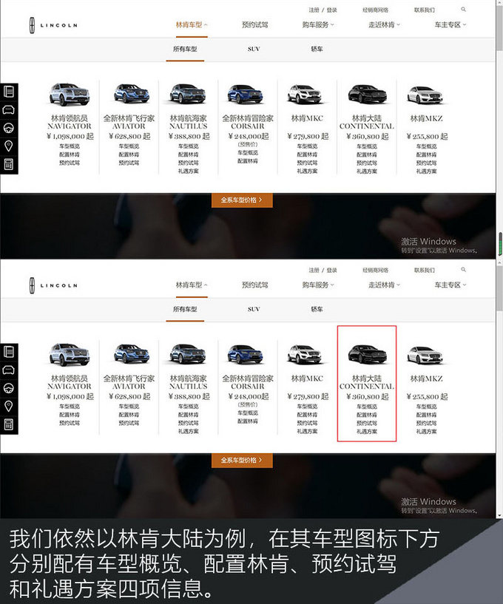Open 配置林肯 under Aviator in the upper page copy
503x604 pixels.
(129, 155)
